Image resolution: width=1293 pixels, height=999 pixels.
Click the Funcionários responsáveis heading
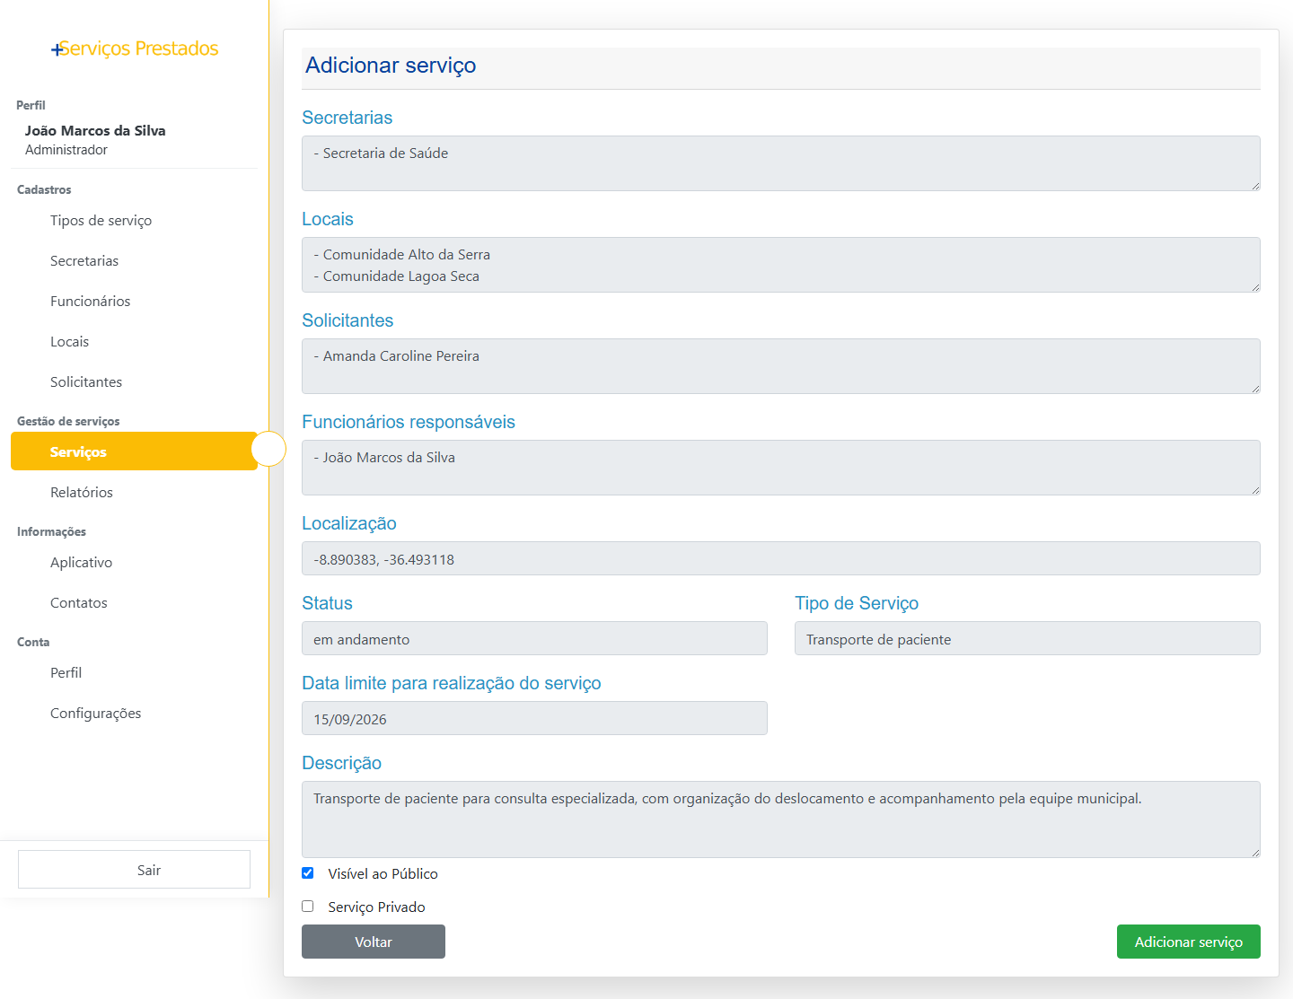click(x=409, y=422)
